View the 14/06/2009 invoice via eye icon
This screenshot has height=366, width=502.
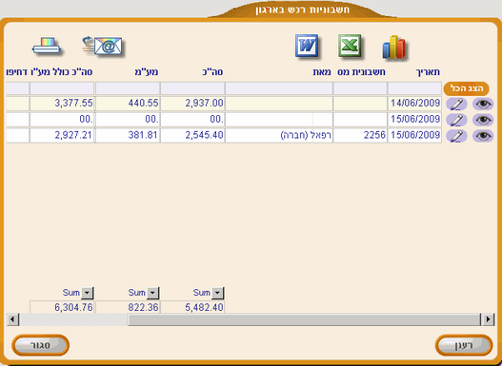pos(483,104)
